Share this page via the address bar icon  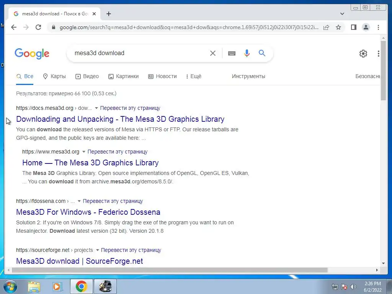(x=326, y=27)
